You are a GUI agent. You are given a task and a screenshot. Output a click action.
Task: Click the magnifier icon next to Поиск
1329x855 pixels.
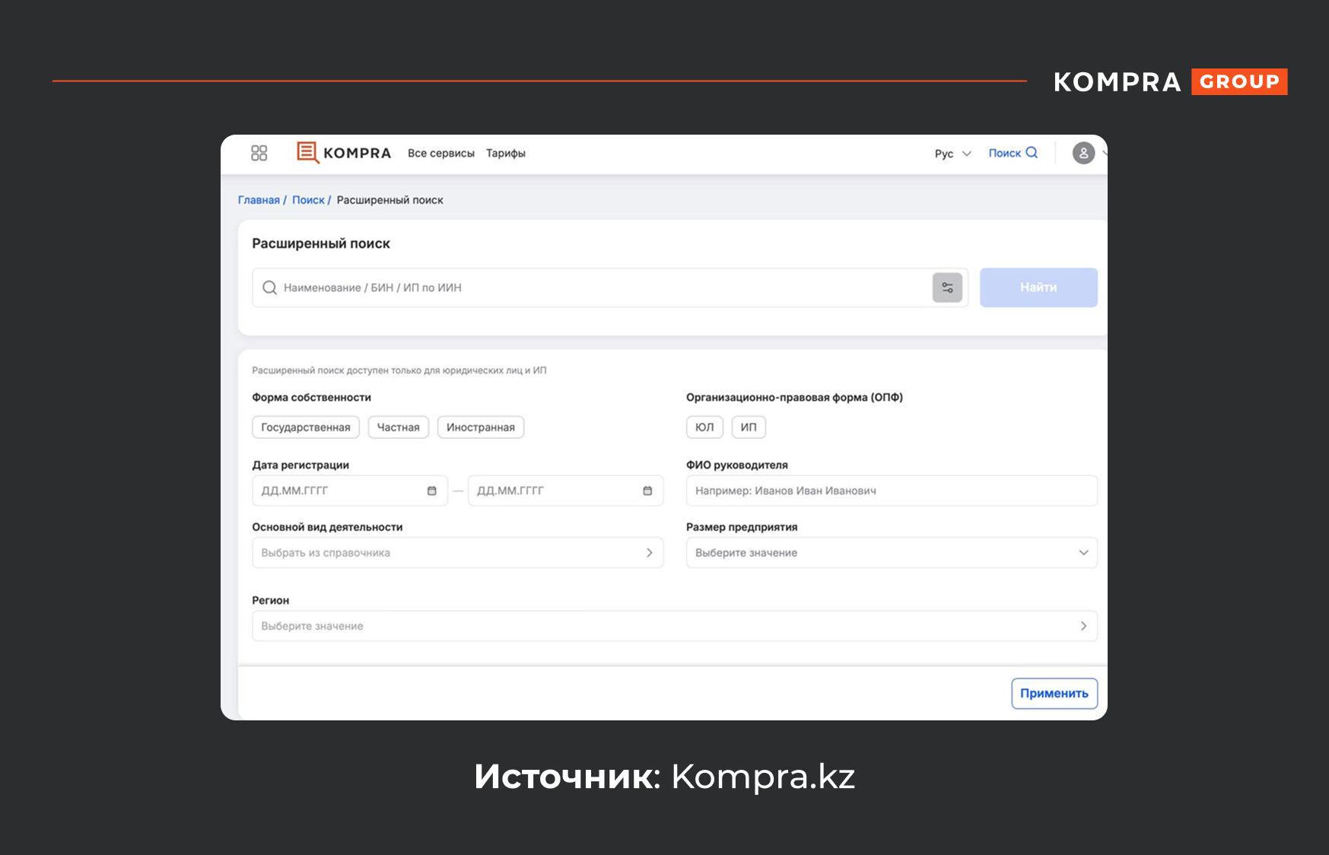[x=1032, y=153]
